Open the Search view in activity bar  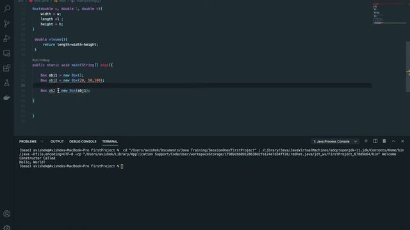click(7, 8)
